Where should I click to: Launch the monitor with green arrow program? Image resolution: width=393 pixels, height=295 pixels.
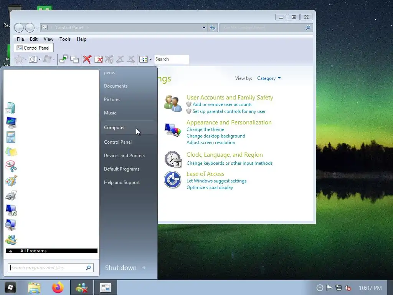[11, 123]
